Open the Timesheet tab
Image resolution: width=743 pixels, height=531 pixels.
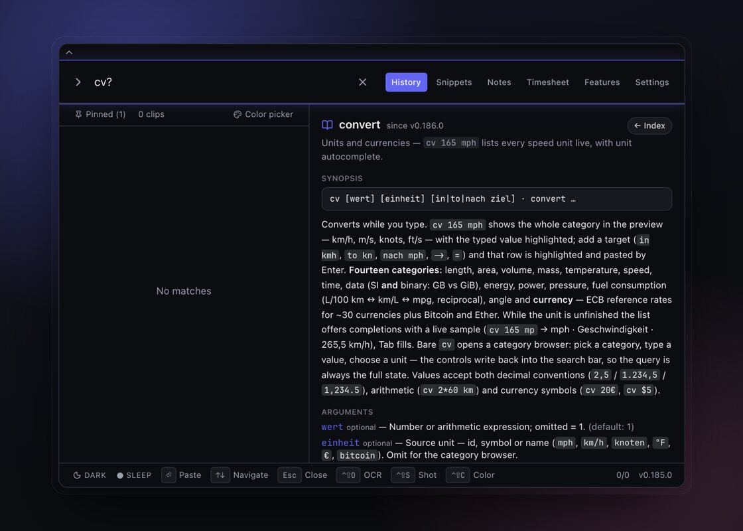pyautogui.click(x=547, y=82)
